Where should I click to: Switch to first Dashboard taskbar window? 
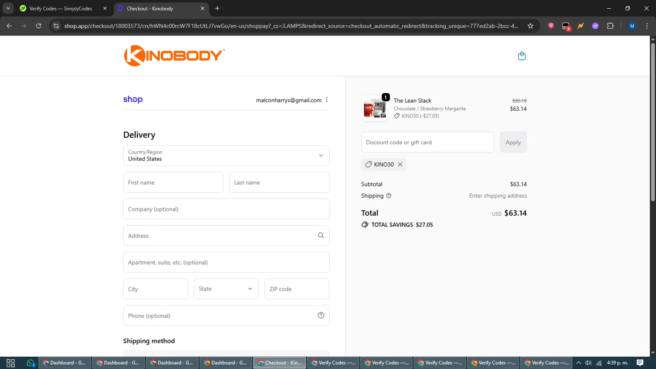[65, 363]
